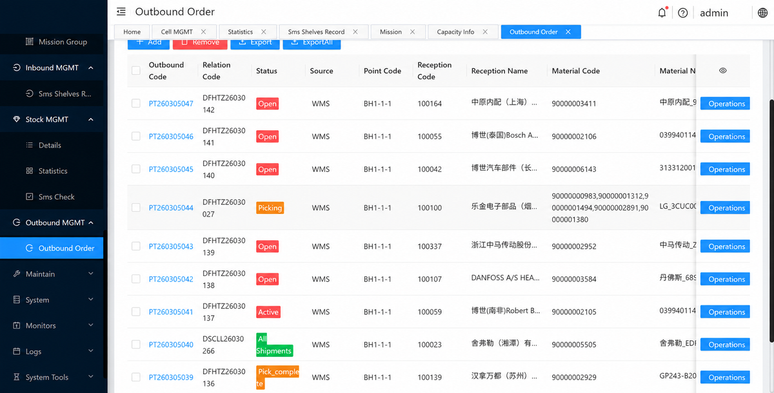Open the admin user menu
This screenshot has height=393, width=774.
pyautogui.click(x=714, y=13)
